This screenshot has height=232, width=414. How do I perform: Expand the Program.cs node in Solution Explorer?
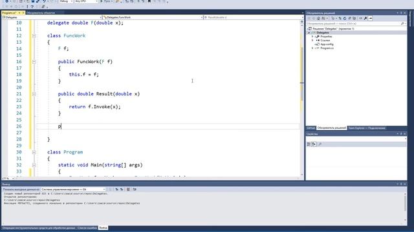pos(312,48)
